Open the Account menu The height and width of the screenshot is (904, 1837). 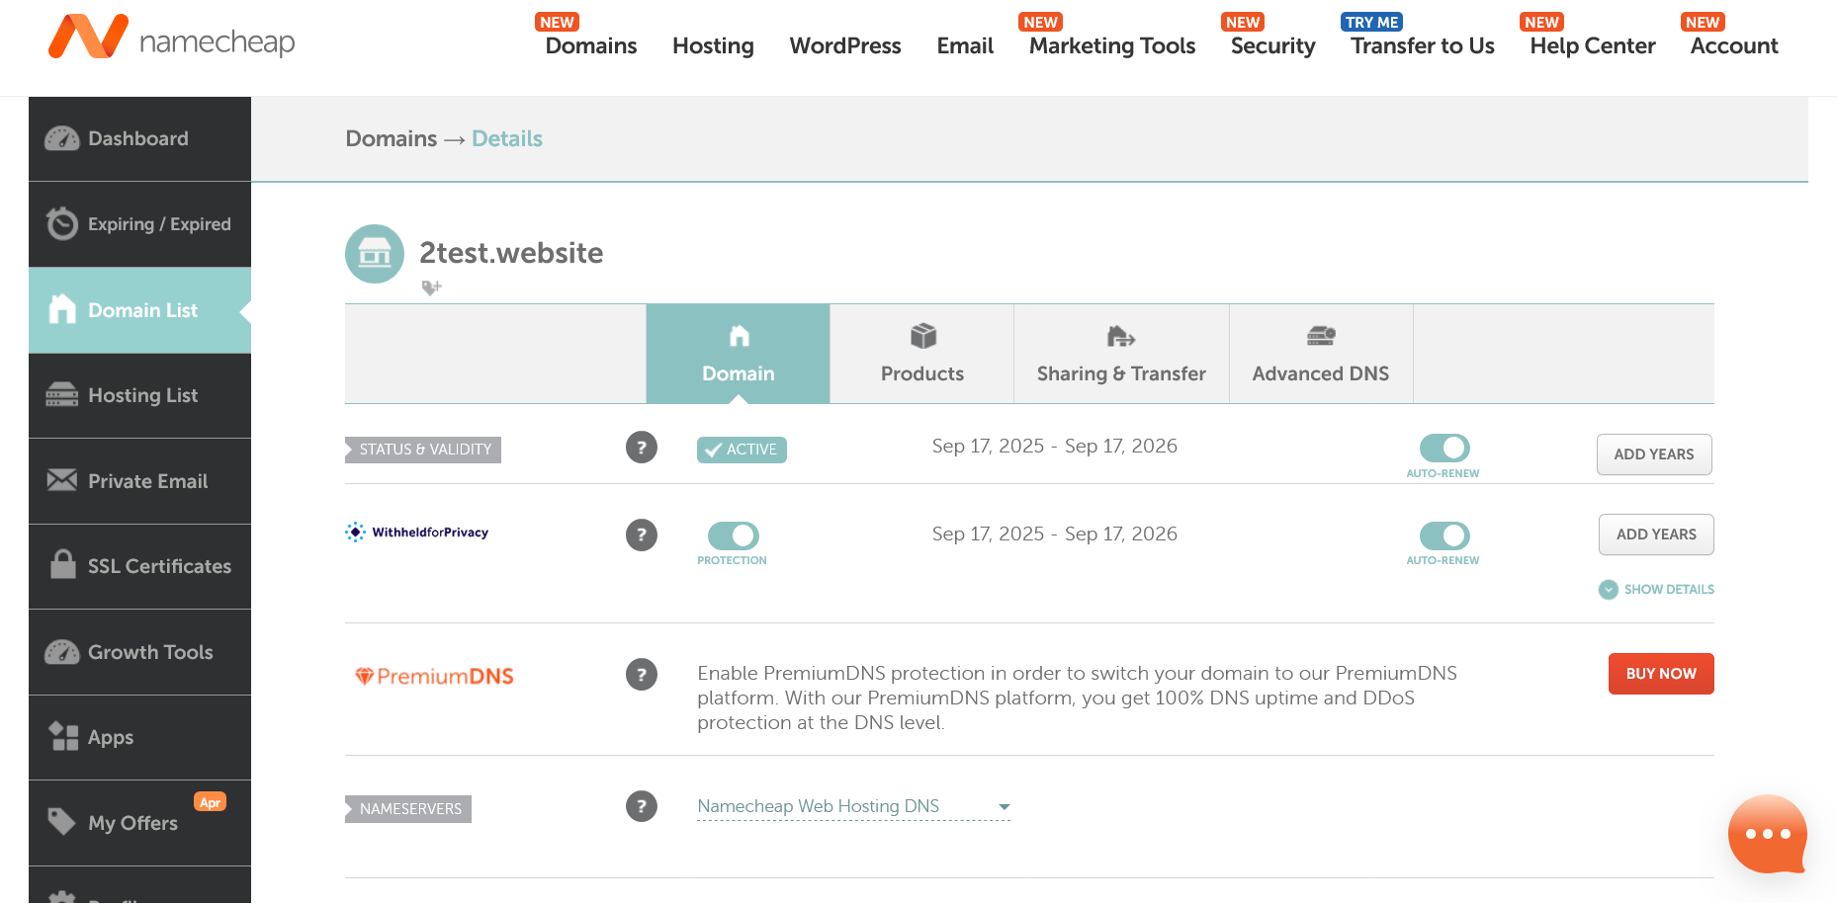(x=1734, y=45)
